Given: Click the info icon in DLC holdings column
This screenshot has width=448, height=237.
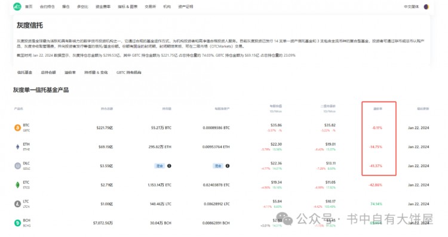Looking at the screenshot, I should click(169, 166).
